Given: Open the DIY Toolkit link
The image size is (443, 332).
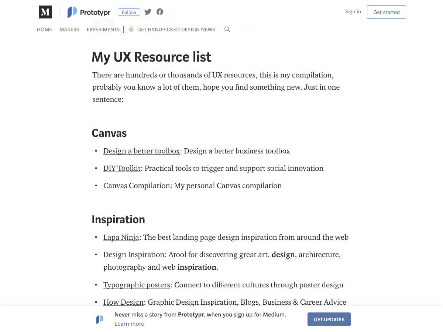Looking at the screenshot, I should [122, 168].
